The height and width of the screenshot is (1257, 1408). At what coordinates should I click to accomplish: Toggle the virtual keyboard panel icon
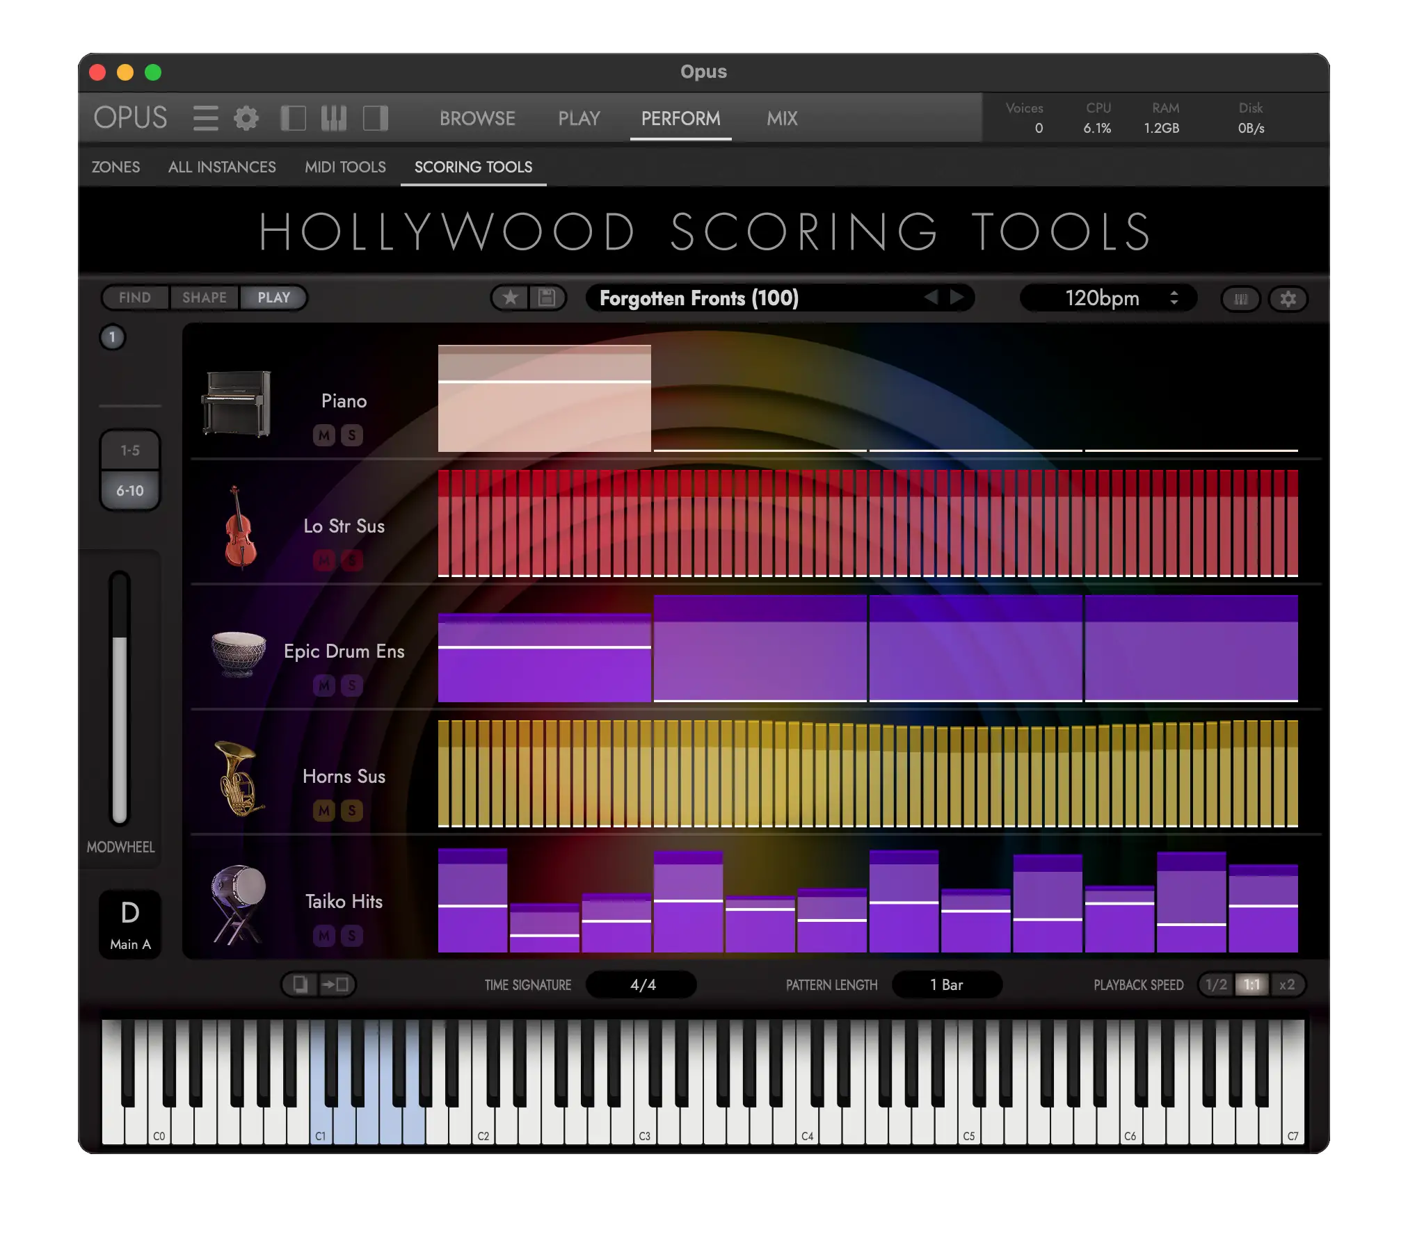point(334,118)
